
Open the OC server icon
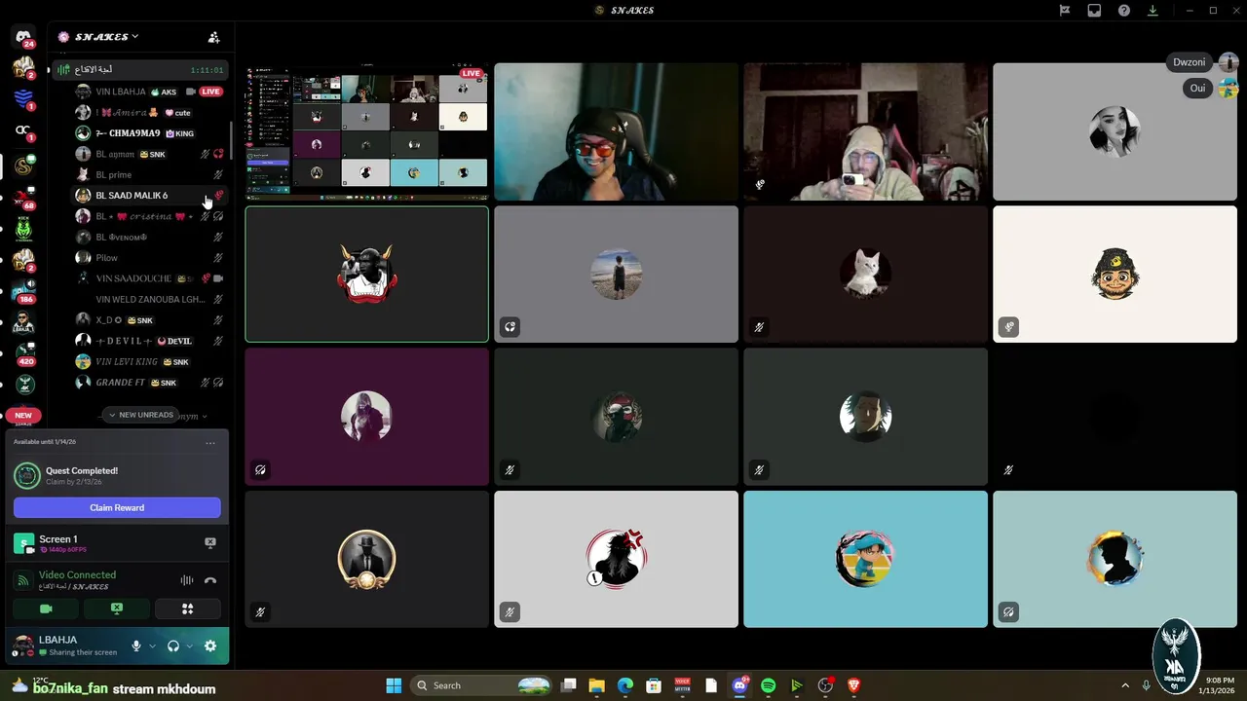click(x=24, y=130)
